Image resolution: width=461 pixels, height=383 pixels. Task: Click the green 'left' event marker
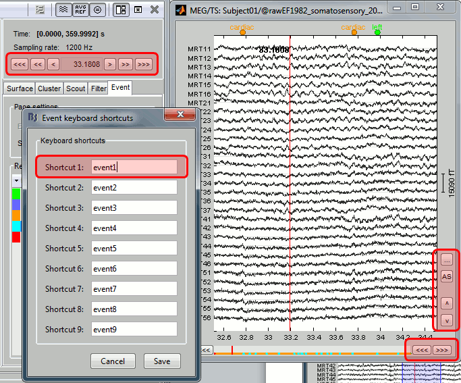[x=377, y=32]
